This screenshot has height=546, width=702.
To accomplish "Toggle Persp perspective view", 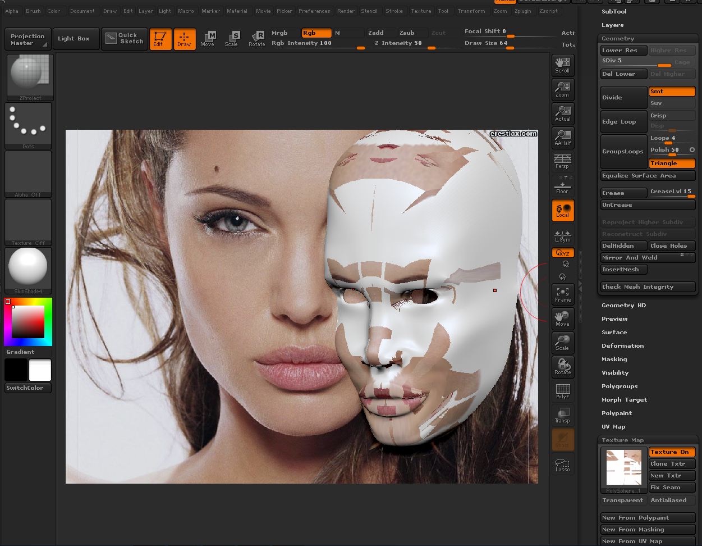I will pyautogui.click(x=563, y=161).
